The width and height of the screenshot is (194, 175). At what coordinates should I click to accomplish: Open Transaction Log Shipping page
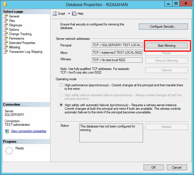click(x=26, y=52)
